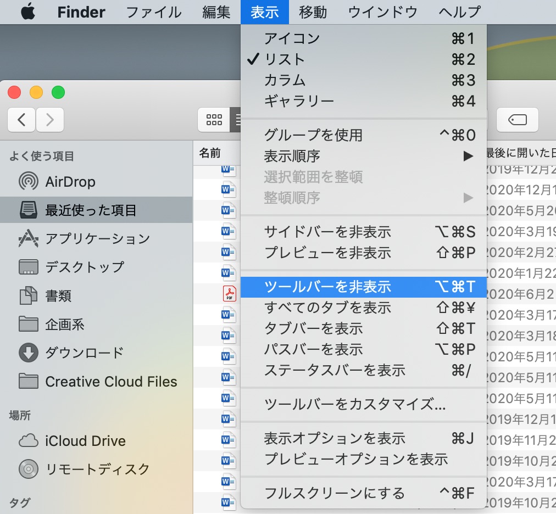Select the リモートディスク disc icon
This screenshot has width=556, height=514.
(29, 469)
